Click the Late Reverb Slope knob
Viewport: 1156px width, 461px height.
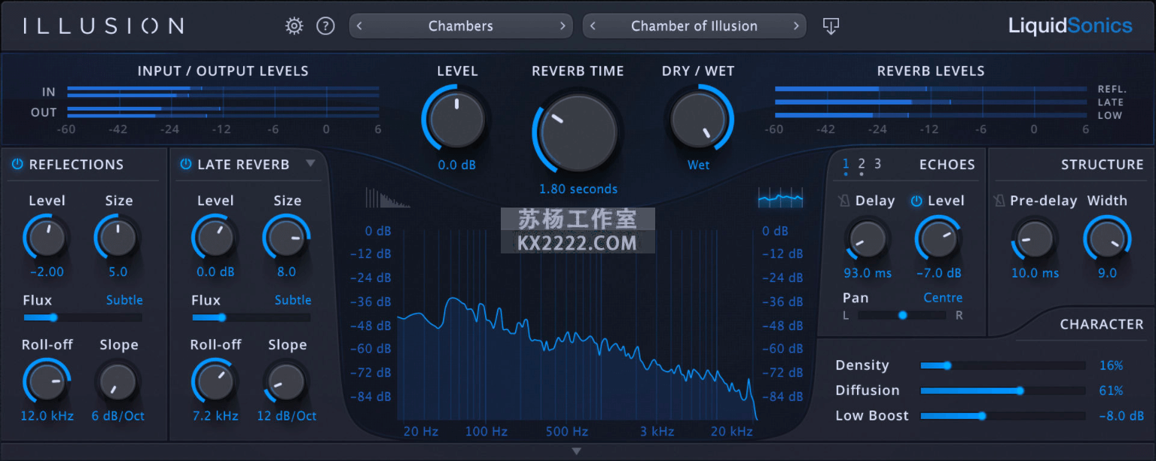[286, 381]
